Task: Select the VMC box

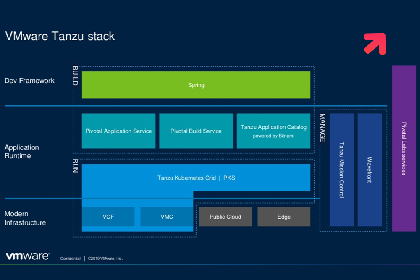Action: click(167, 217)
